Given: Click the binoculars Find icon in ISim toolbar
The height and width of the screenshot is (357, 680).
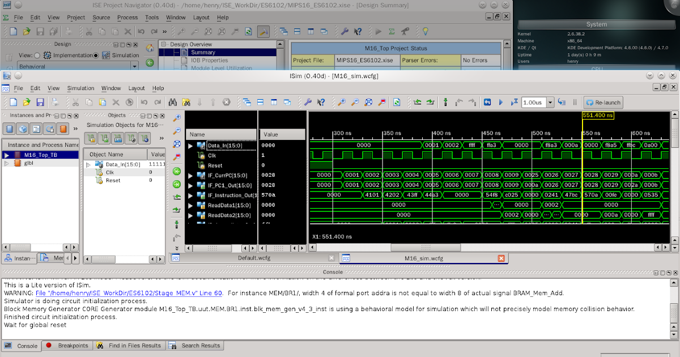Looking at the screenshot, I should click(172, 103).
